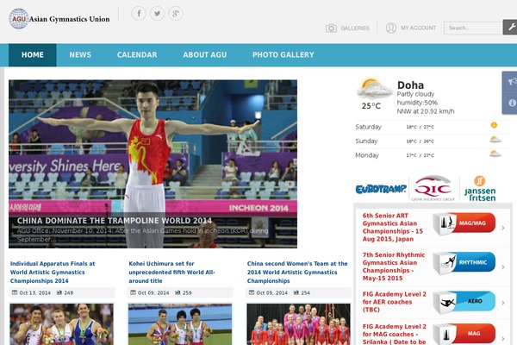The width and height of the screenshot is (517, 345).
Task: Click Sunday's cloudy forecast icon
Action: click(x=495, y=140)
